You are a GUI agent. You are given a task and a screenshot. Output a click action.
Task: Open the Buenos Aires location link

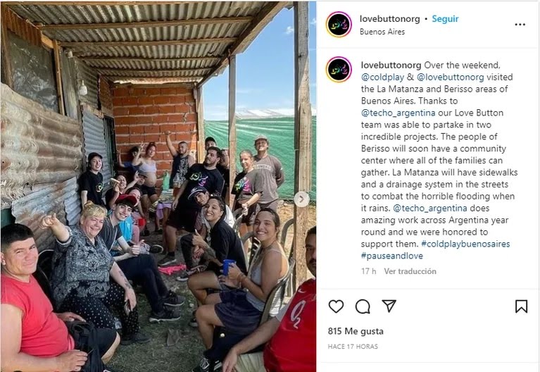(382, 32)
